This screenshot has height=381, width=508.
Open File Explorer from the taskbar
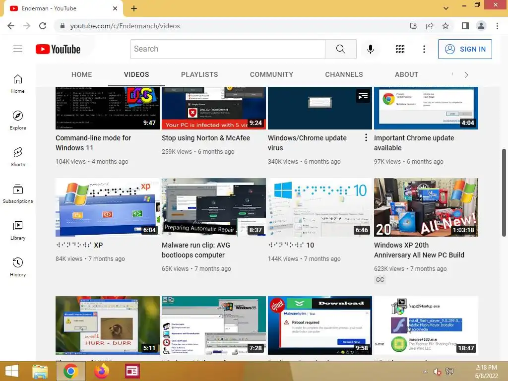pos(40,371)
